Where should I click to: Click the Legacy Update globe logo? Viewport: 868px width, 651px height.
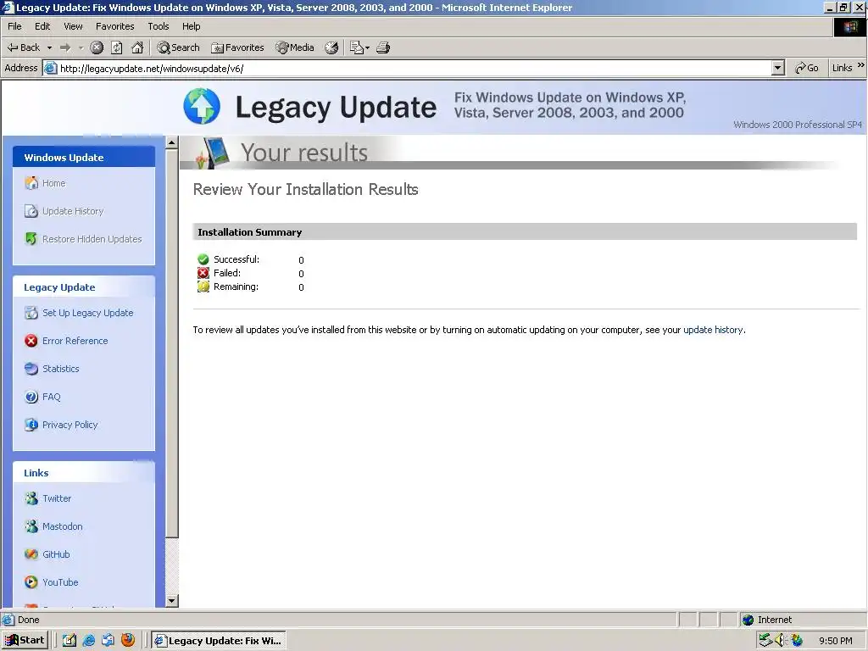point(202,106)
